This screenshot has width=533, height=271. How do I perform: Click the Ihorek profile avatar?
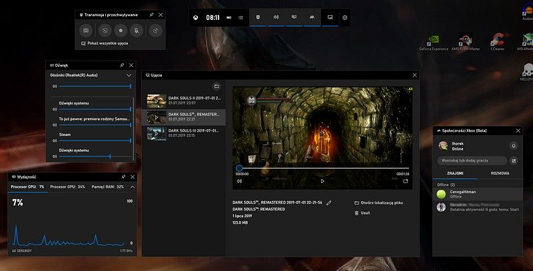[443, 146]
